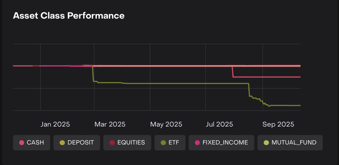Disable the MUTUAL_FUND series label

(290, 142)
